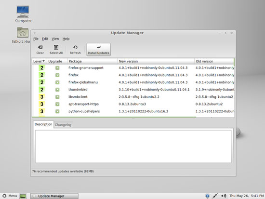The image size is (265, 199).
Task: Click the Upgrade column header
Action: point(57,61)
